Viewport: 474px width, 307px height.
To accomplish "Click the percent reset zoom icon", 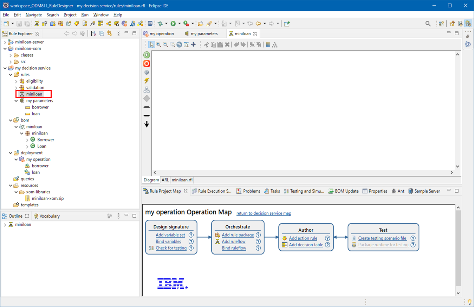I will pos(179,44).
